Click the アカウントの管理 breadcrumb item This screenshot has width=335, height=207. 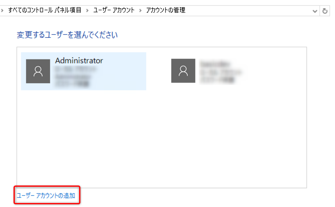pyautogui.click(x=166, y=11)
